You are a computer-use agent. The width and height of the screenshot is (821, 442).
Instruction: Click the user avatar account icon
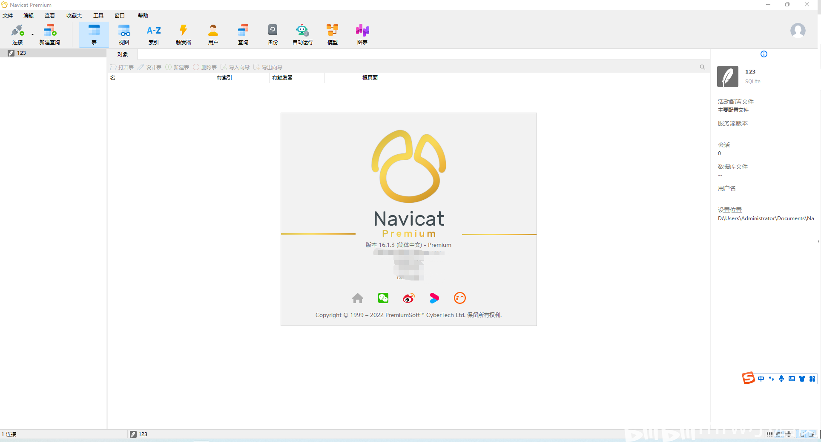coord(798,31)
